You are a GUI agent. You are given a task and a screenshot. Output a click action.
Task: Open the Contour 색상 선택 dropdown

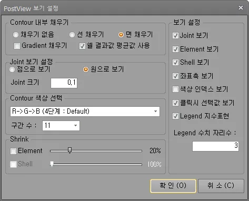point(85,112)
